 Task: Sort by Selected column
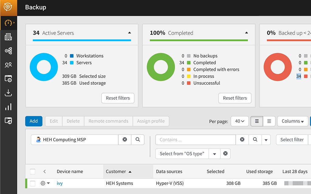[x=215, y=172]
